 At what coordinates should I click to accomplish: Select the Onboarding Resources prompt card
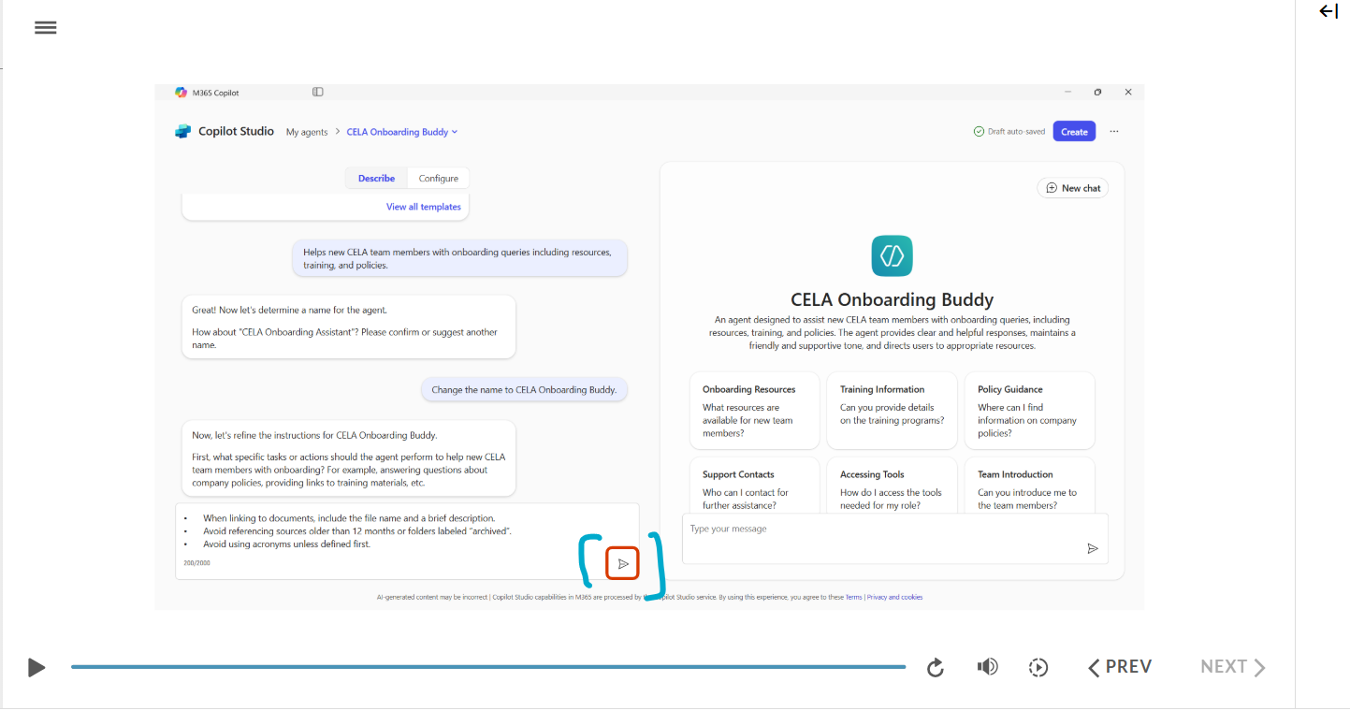coord(754,411)
